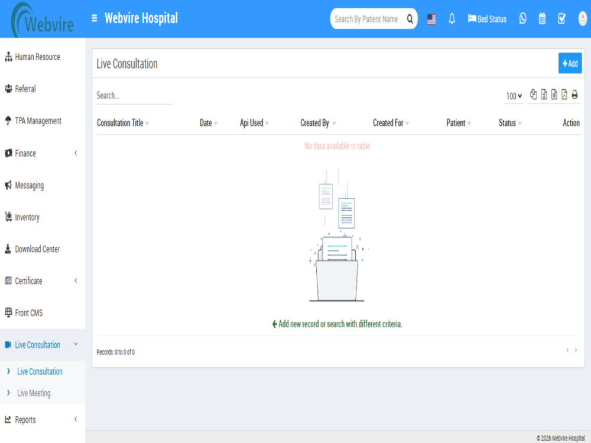Click the Webvire logo
This screenshot has height=443, width=591.
pos(42,20)
